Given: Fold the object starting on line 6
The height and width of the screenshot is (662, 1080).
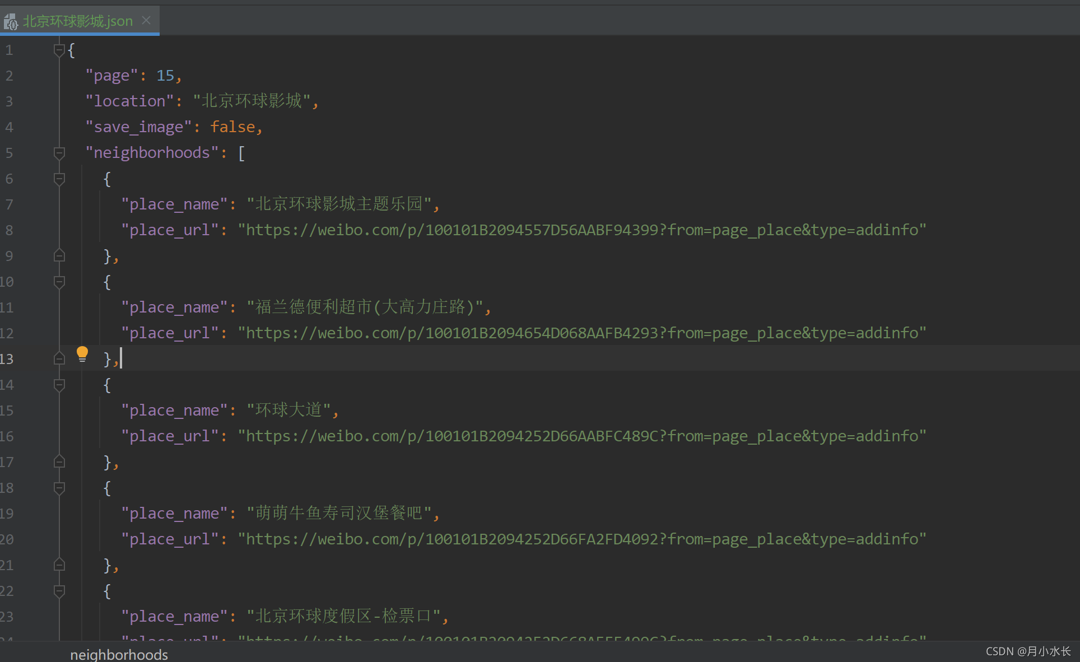Looking at the screenshot, I should (x=59, y=179).
